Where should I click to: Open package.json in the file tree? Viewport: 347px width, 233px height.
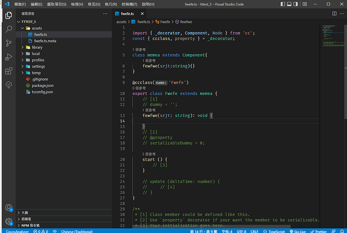(42, 85)
